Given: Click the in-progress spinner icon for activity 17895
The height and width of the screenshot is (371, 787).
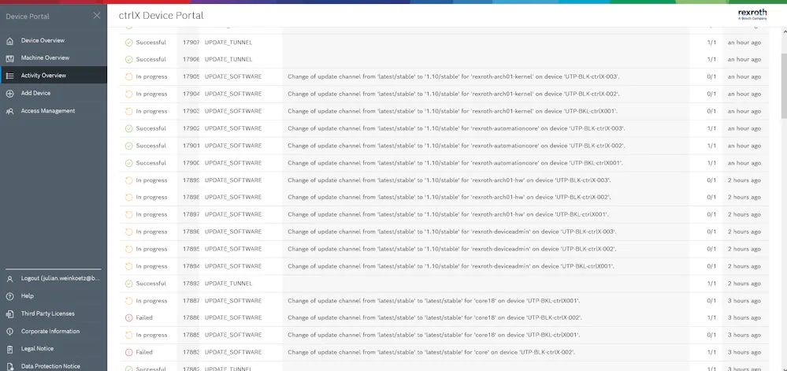Looking at the screenshot, I should point(129,249).
